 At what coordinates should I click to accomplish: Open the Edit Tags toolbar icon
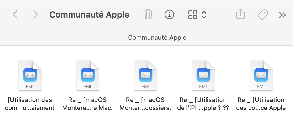point(263,14)
